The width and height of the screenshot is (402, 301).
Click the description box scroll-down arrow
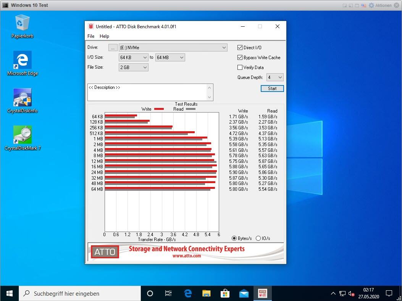coord(210,97)
